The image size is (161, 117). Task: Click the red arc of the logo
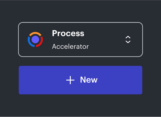(x=41, y=42)
